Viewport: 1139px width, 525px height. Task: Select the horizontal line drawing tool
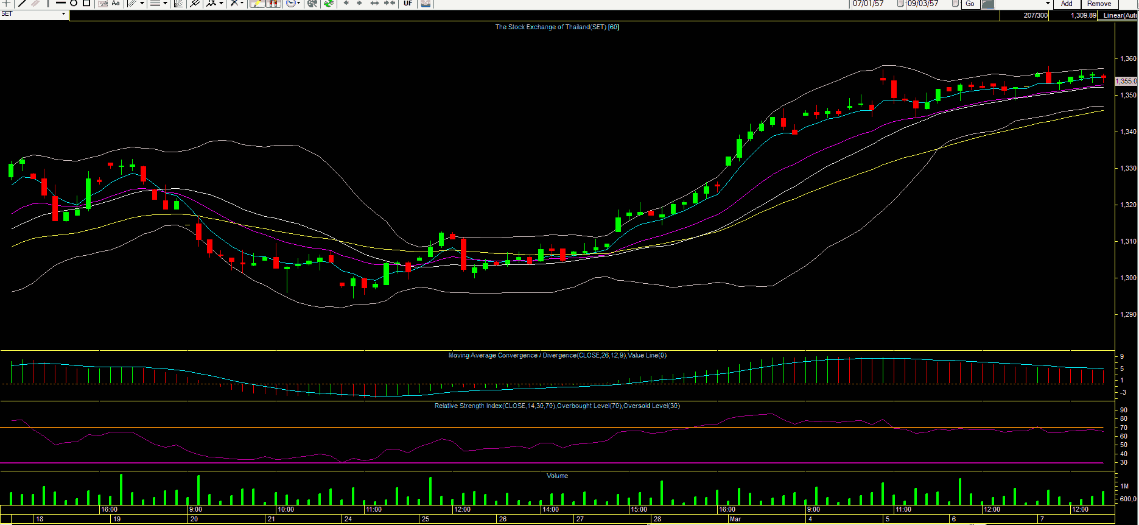pos(60,3)
